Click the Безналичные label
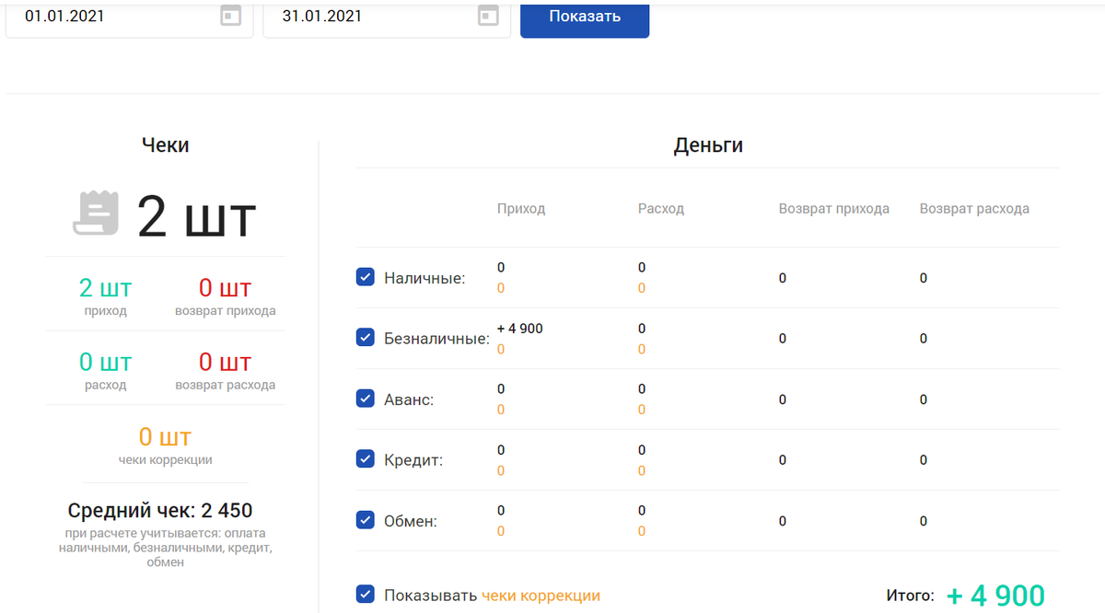Image resolution: width=1105 pixels, height=613 pixels. [436, 339]
